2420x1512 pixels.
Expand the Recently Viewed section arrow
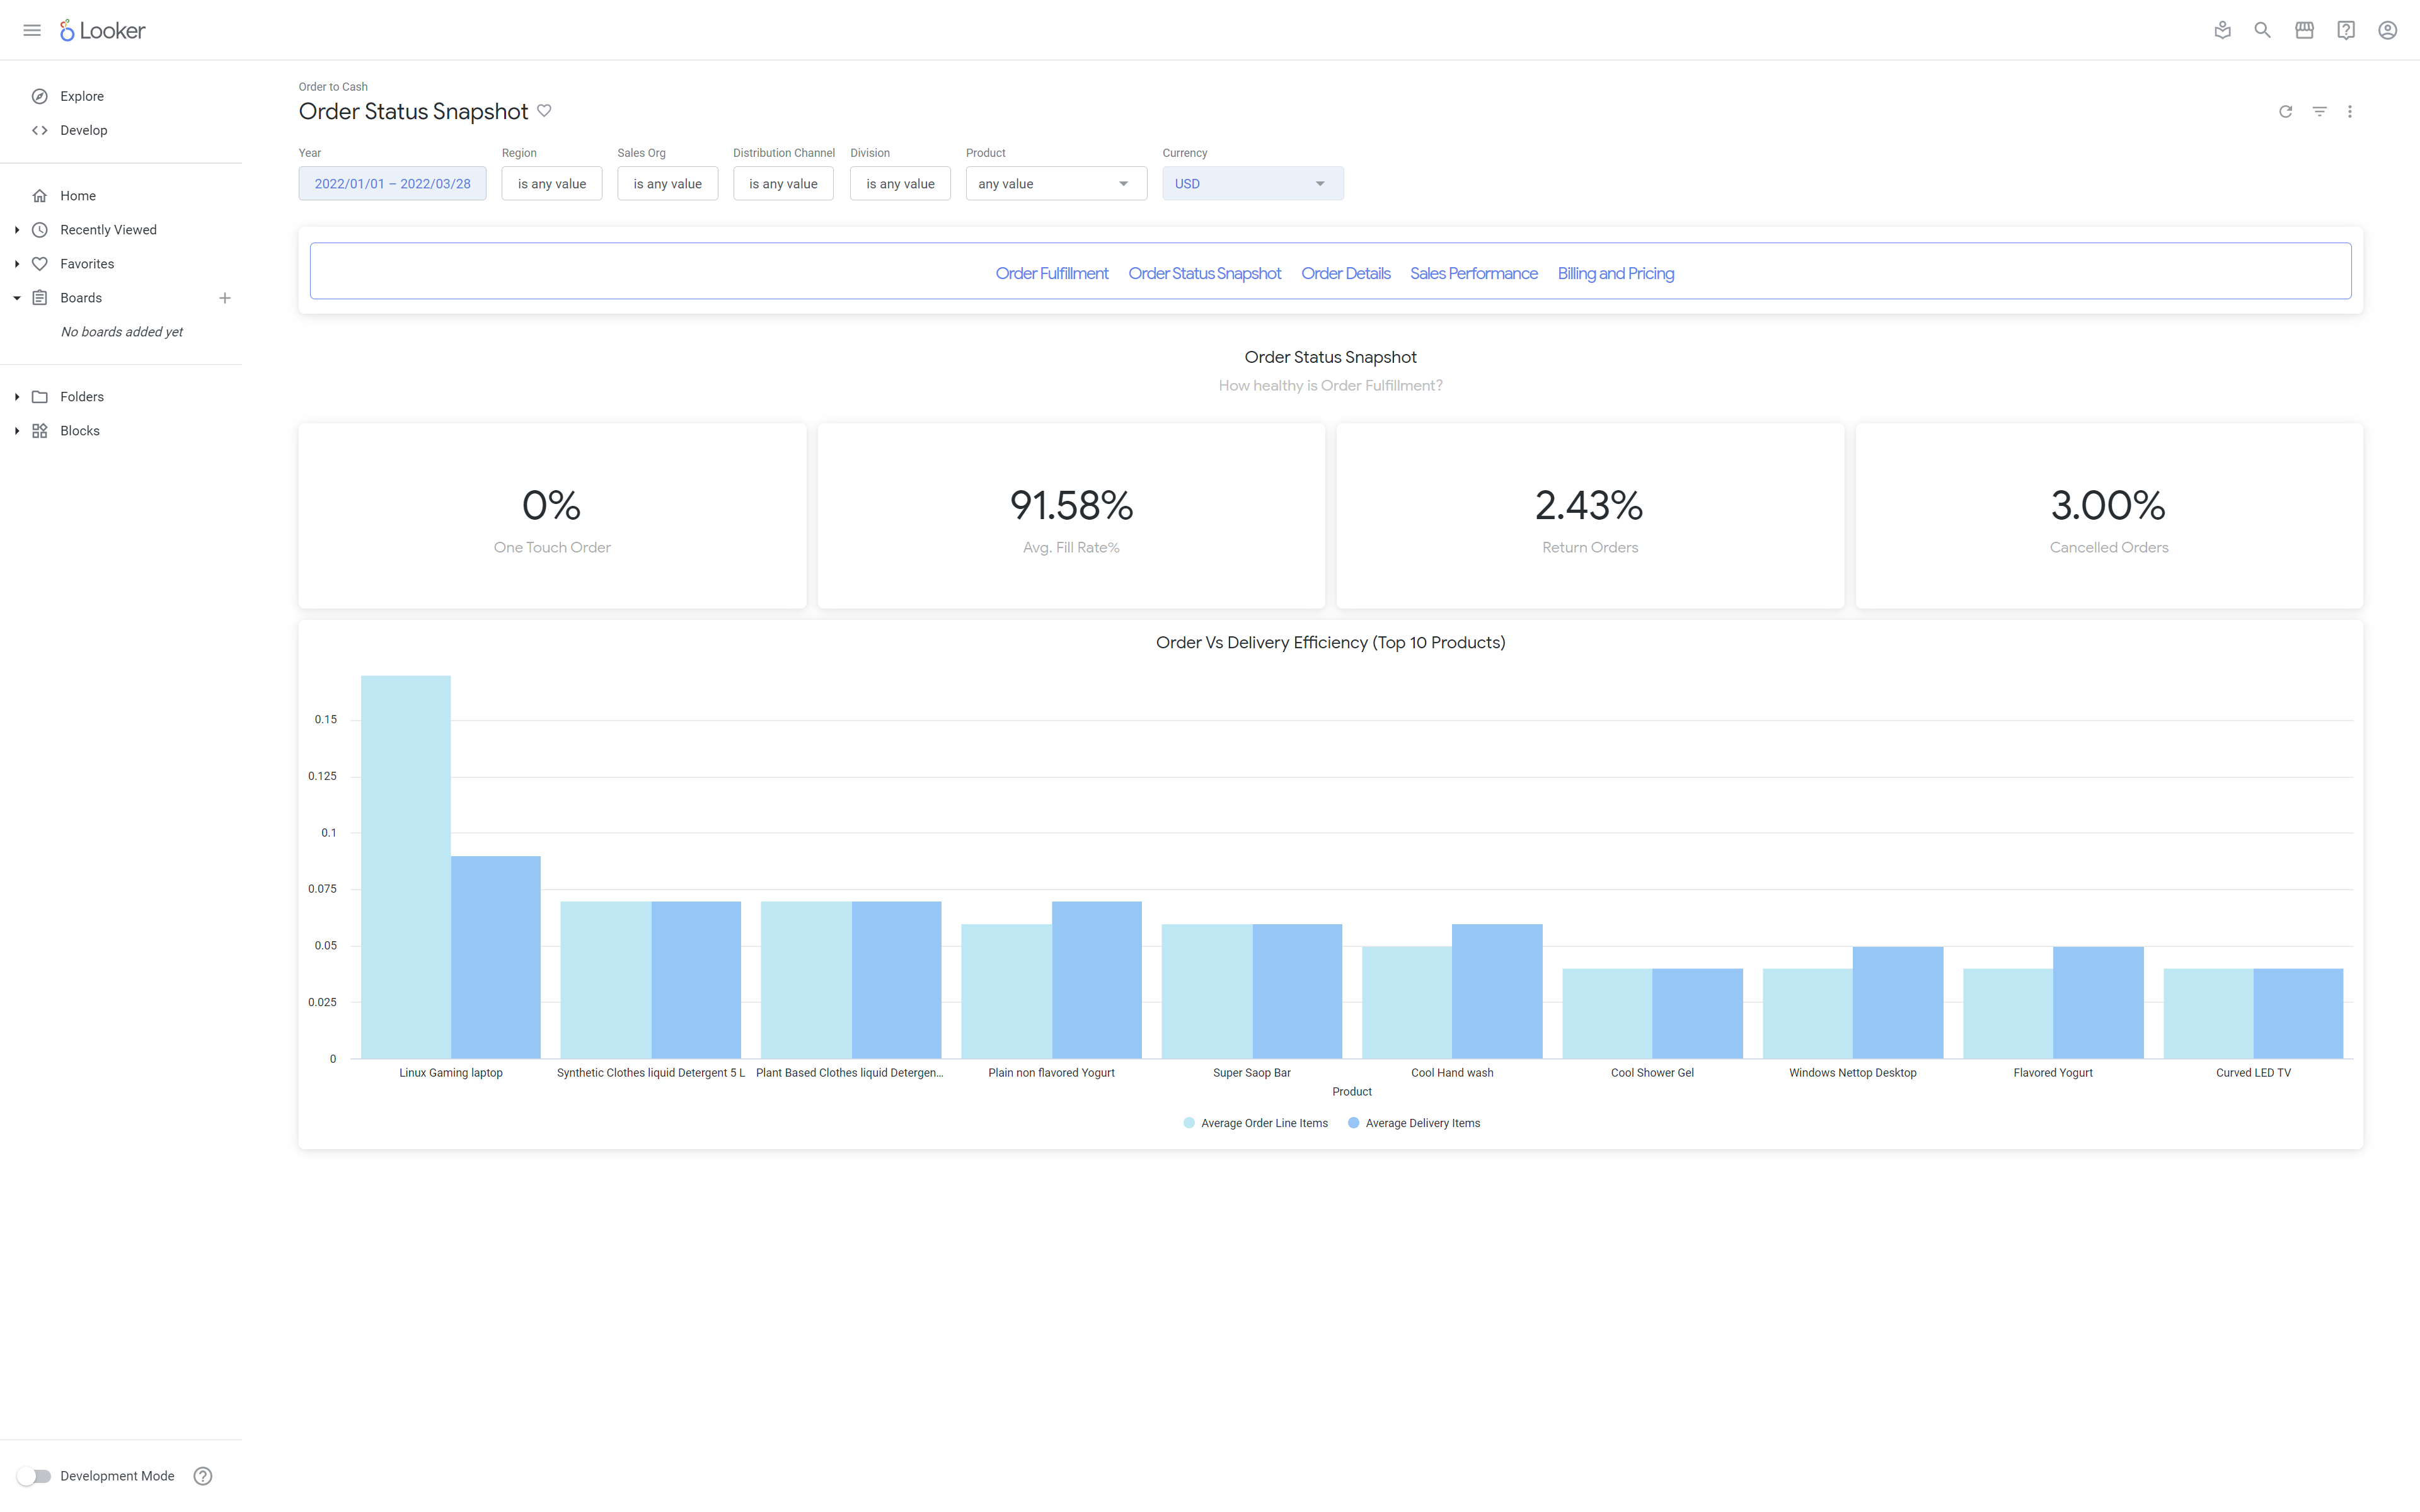pos(17,230)
